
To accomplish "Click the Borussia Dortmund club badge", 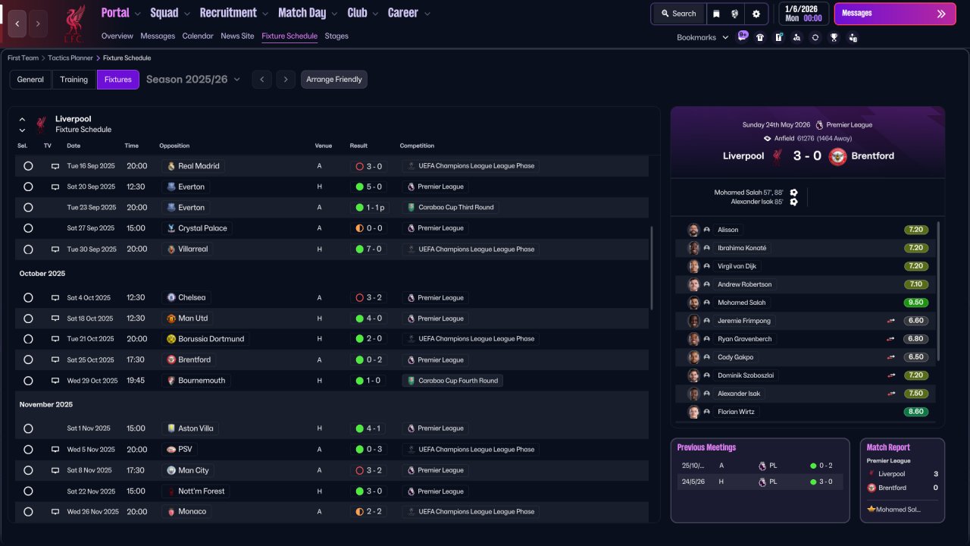I will [x=171, y=339].
